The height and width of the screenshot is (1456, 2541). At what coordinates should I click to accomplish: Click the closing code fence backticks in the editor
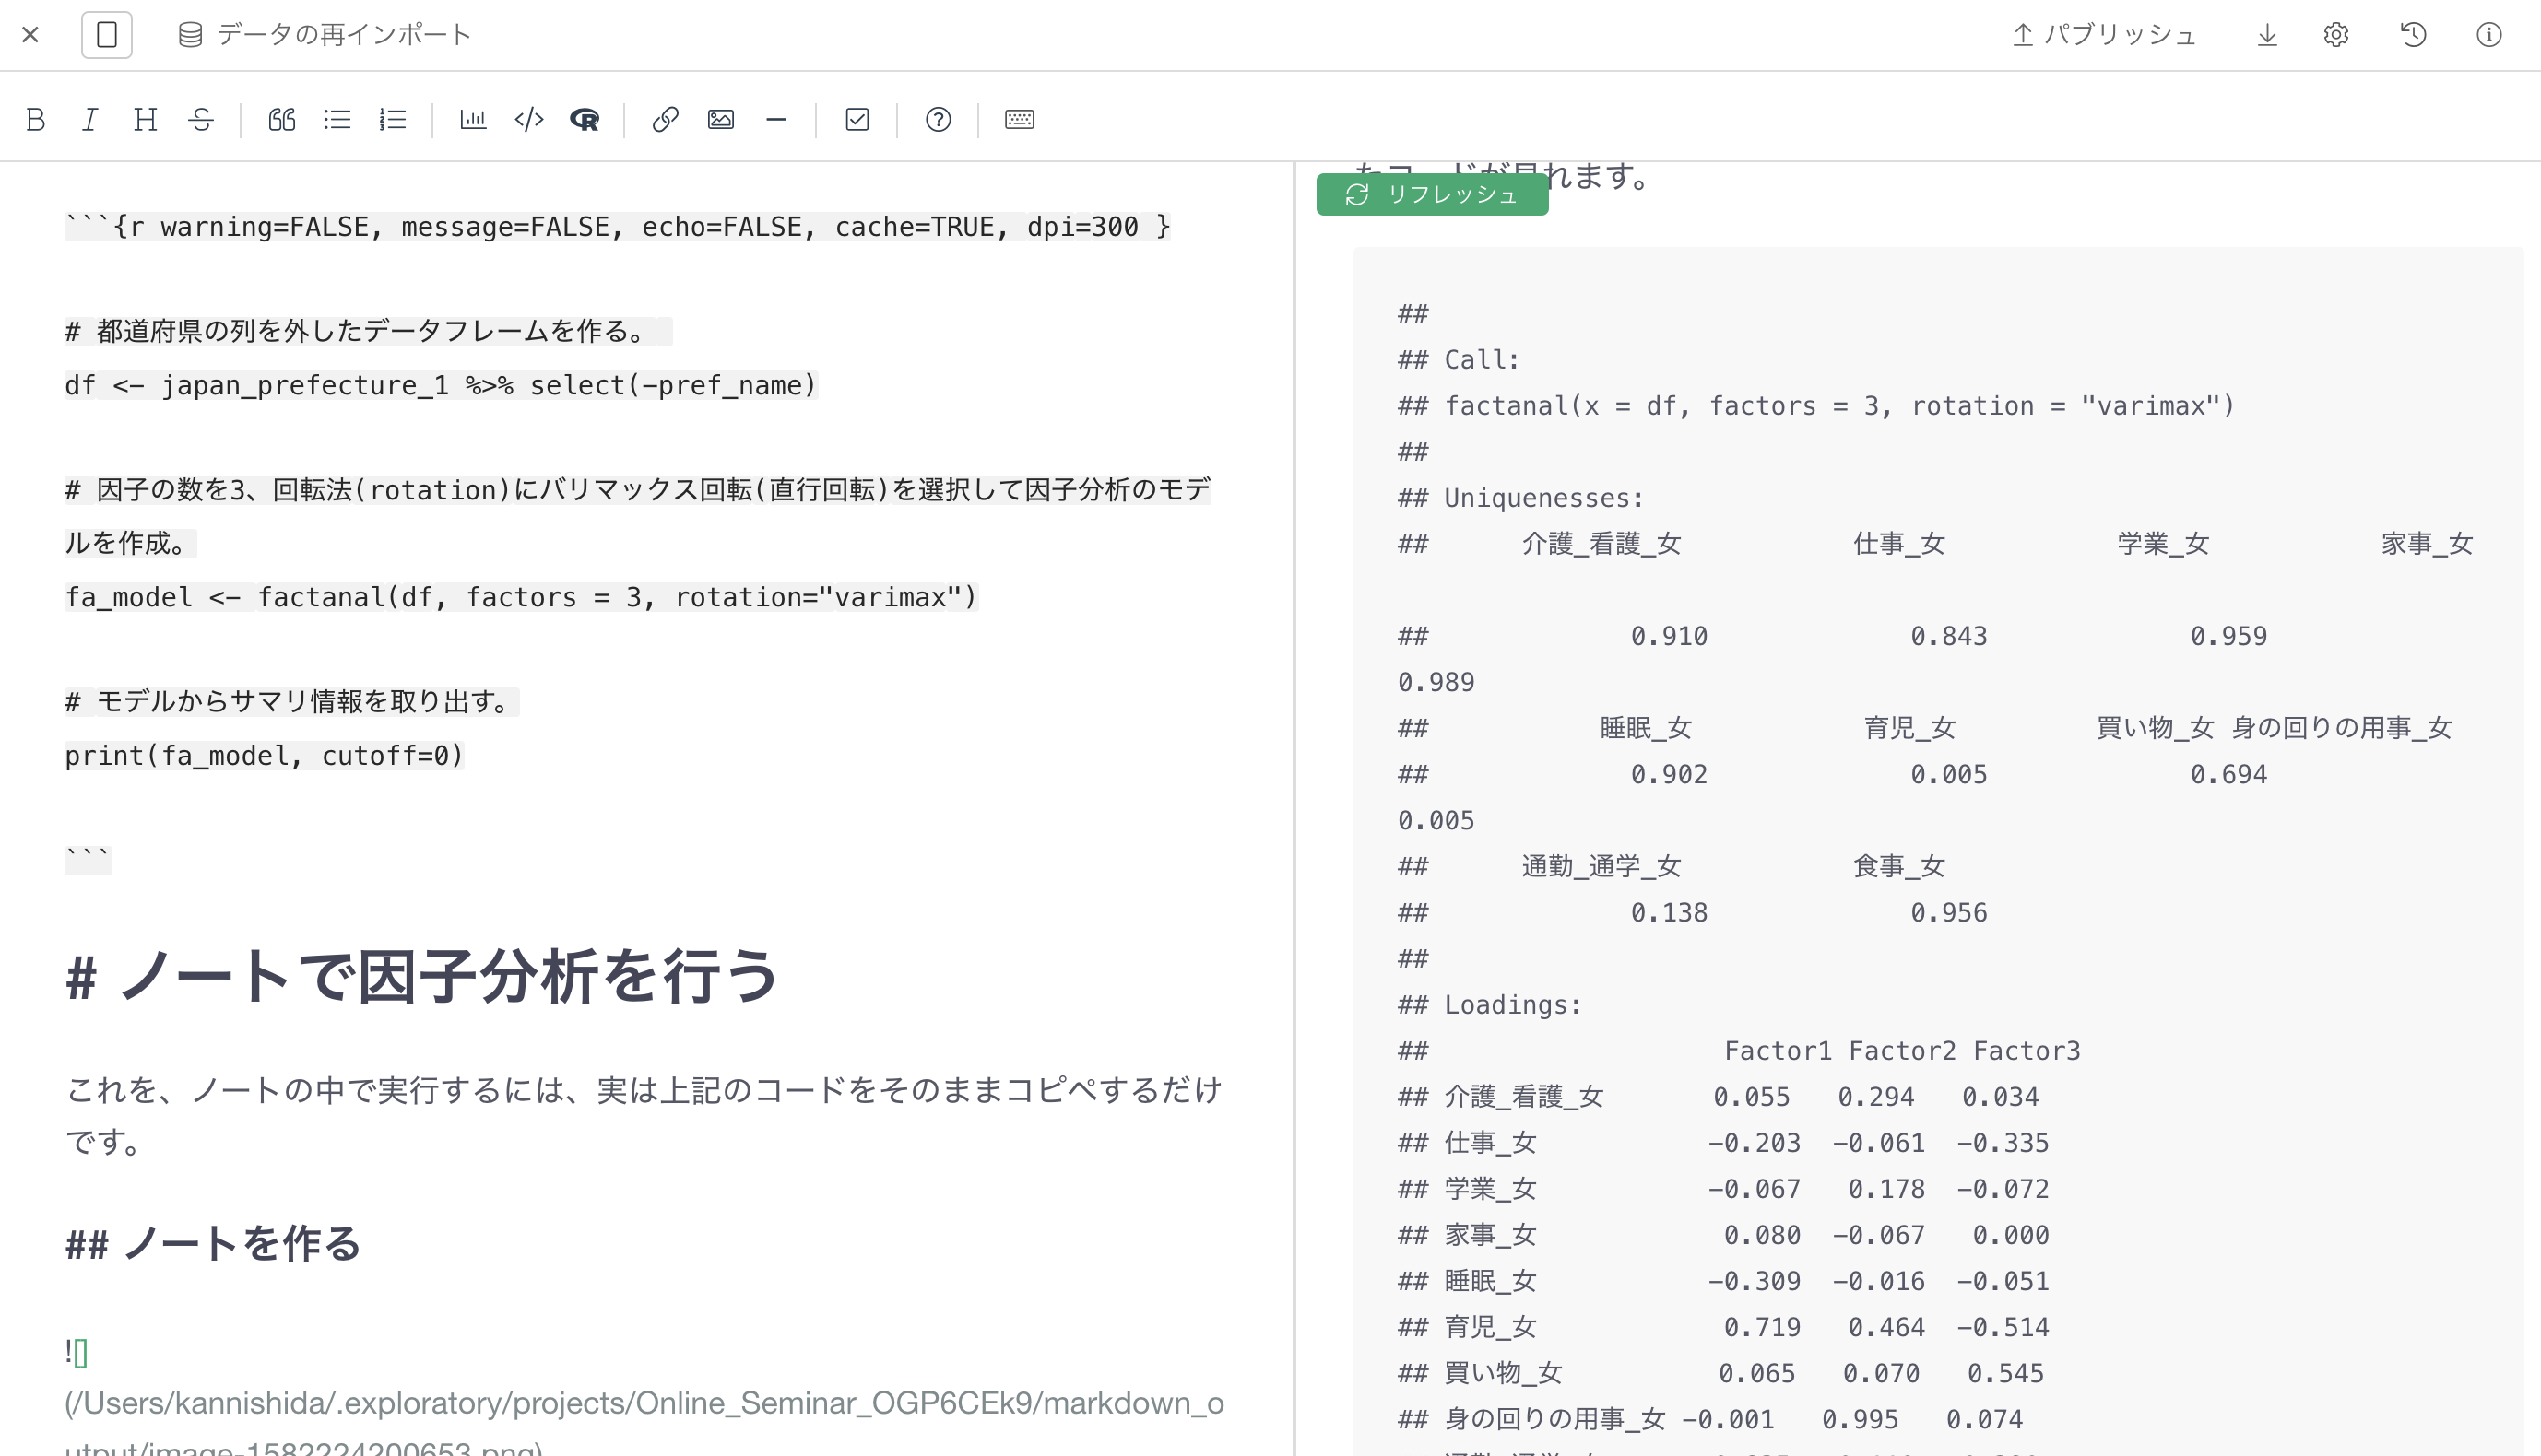click(88, 861)
